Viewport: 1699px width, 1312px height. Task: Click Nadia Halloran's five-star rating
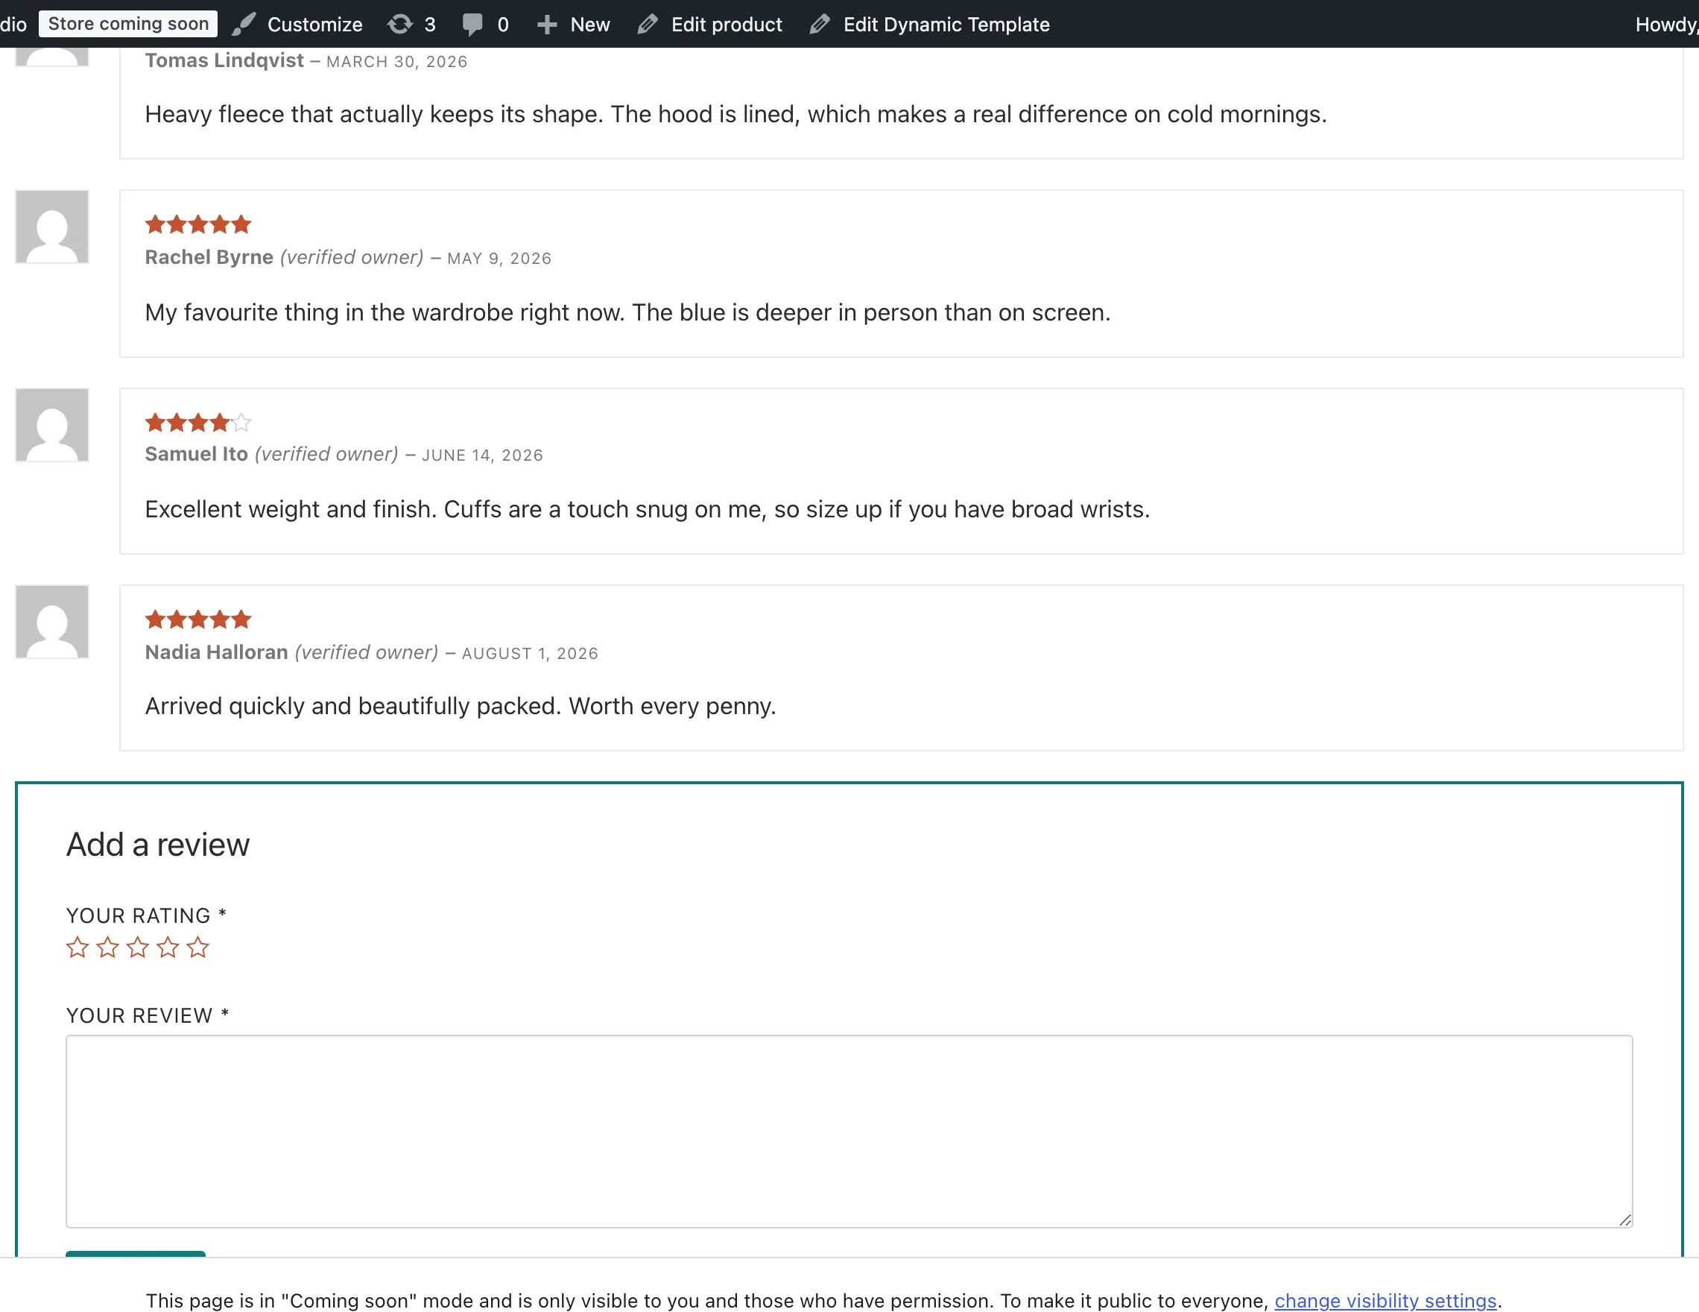pyautogui.click(x=197, y=619)
